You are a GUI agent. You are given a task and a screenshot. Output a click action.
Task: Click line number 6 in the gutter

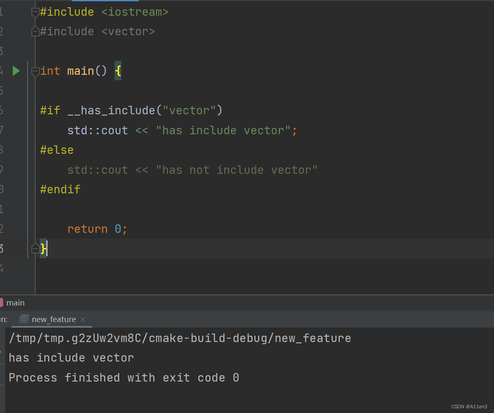(2, 110)
